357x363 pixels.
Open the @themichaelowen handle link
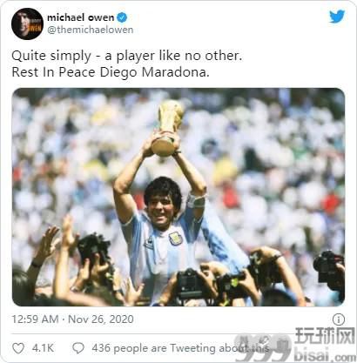point(90,30)
